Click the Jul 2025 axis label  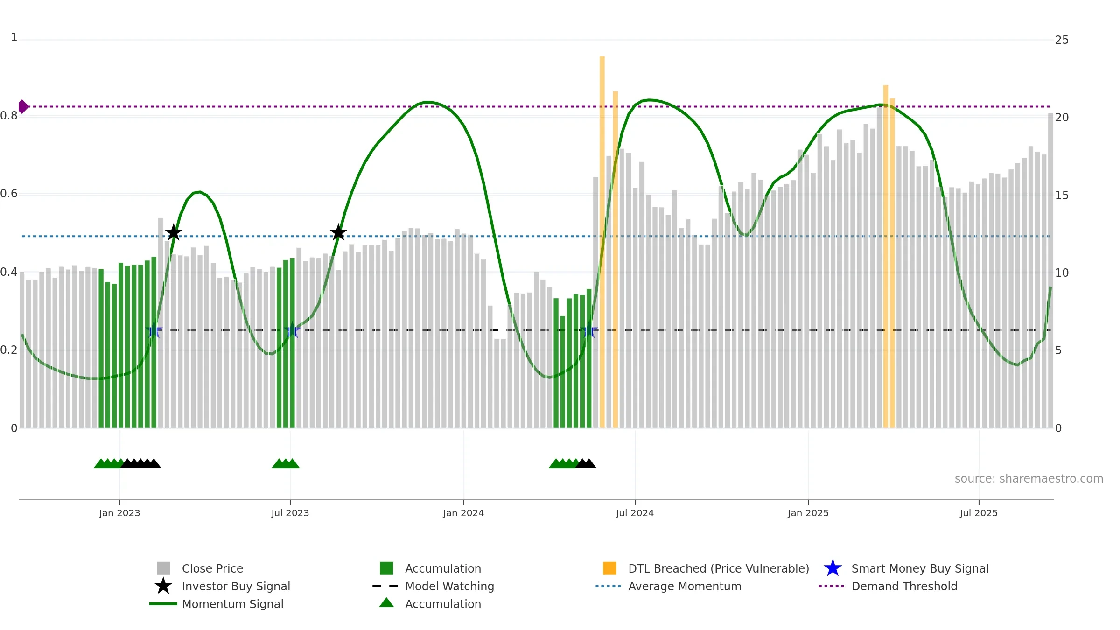click(979, 513)
